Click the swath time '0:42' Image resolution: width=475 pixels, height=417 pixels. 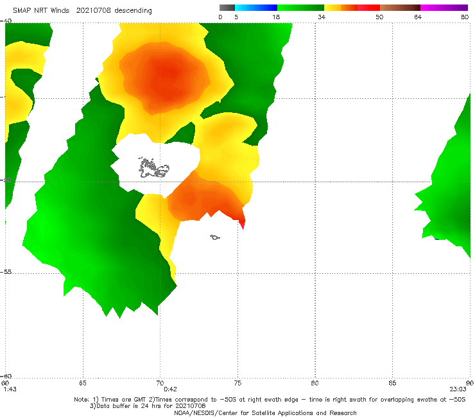click(x=170, y=389)
